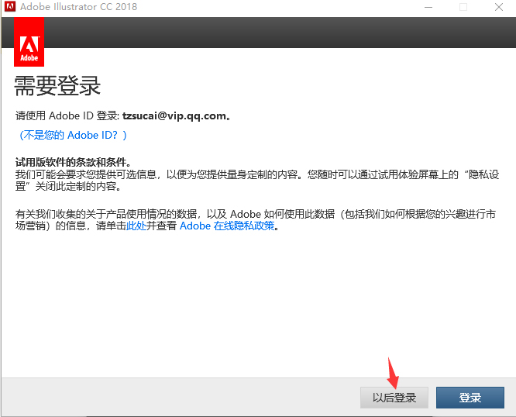Click the red arrow annotation above 以后登录
Image resolution: width=516 pixels, height=417 pixels.
(393, 373)
